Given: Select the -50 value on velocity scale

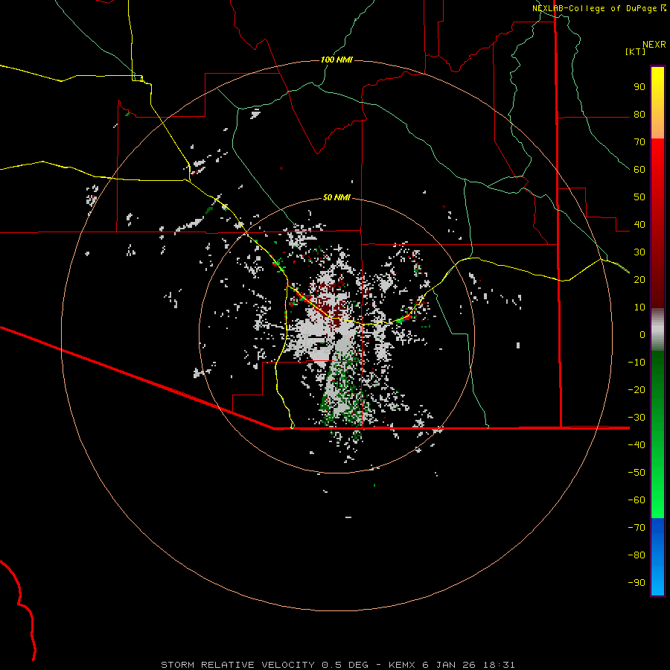Looking at the screenshot, I should 636,472.
